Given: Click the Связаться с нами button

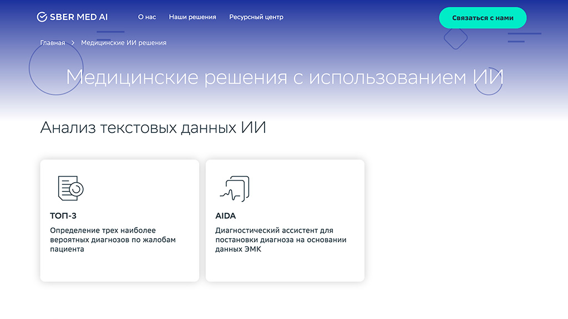Looking at the screenshot, I should coord(483,18).
